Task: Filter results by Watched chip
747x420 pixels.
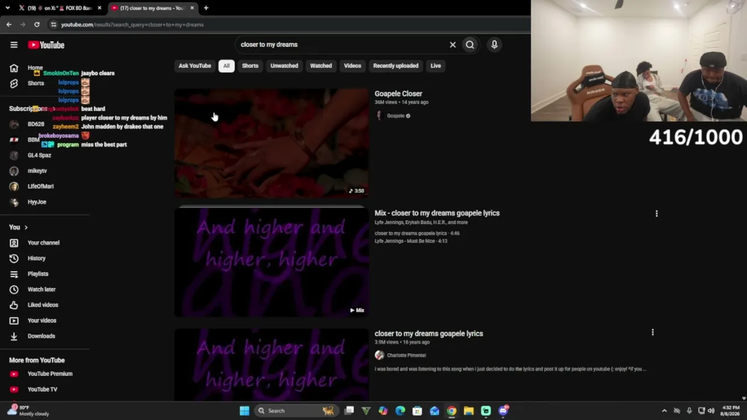Action: click(321, 66)
